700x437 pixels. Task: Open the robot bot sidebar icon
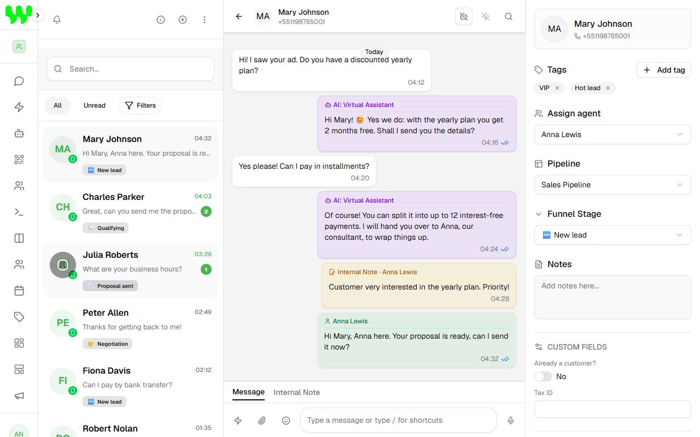[19, 133]
